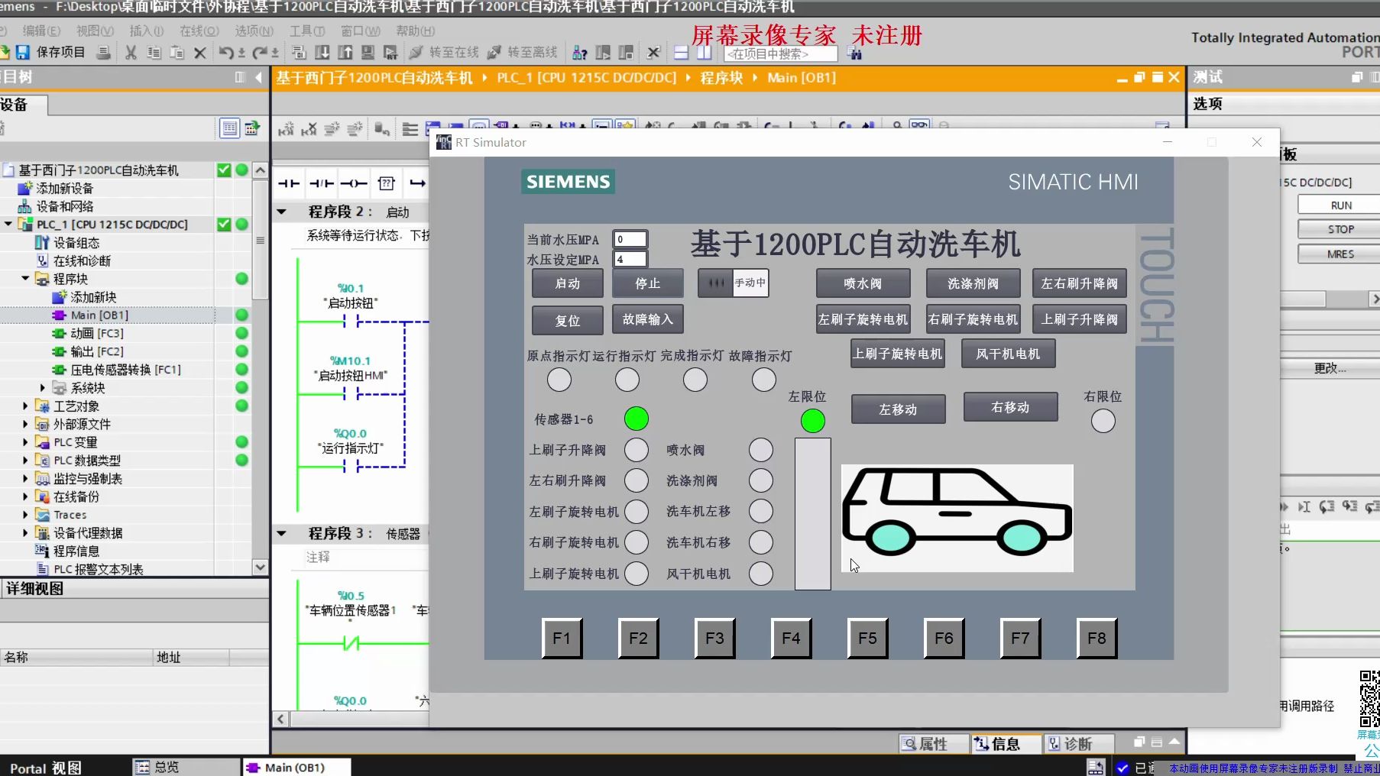Click the paste icon in main toolbar

coord(177,53)
